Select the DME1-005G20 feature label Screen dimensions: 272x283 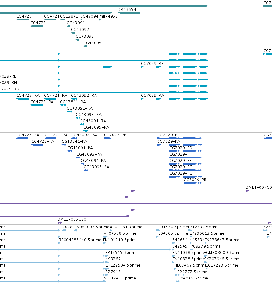72,219
